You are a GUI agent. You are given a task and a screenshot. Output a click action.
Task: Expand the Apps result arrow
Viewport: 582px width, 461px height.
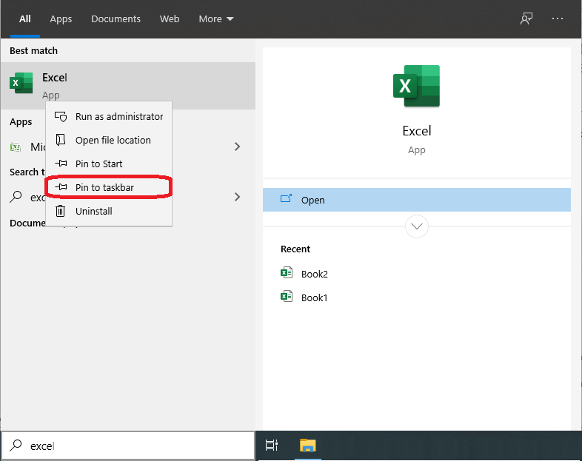pos(238,147)
